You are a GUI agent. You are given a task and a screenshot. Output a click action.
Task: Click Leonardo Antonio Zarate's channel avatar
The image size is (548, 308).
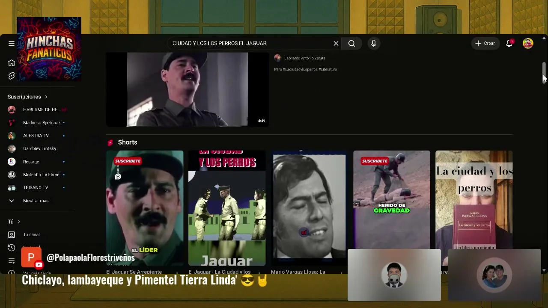[x=277, y=58]
